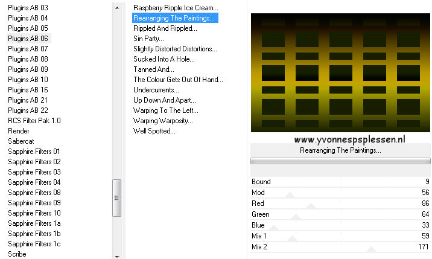Select Plugins AB 08 category
432x259 pixels.
pyautogui.click(x=28, y=59)
